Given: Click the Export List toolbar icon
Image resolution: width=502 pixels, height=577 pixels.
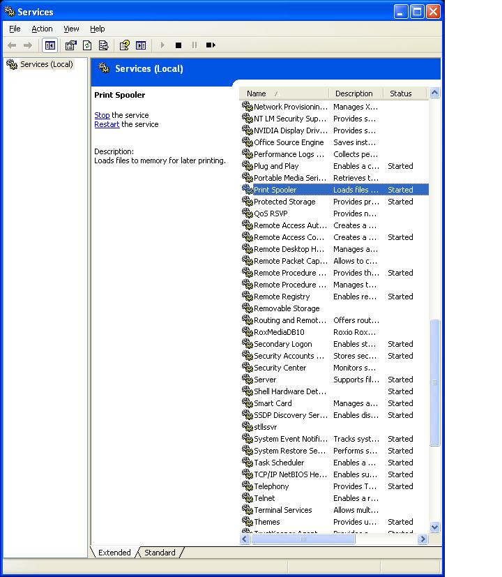Looking at the screenshot, I should (x=103, y=45).
